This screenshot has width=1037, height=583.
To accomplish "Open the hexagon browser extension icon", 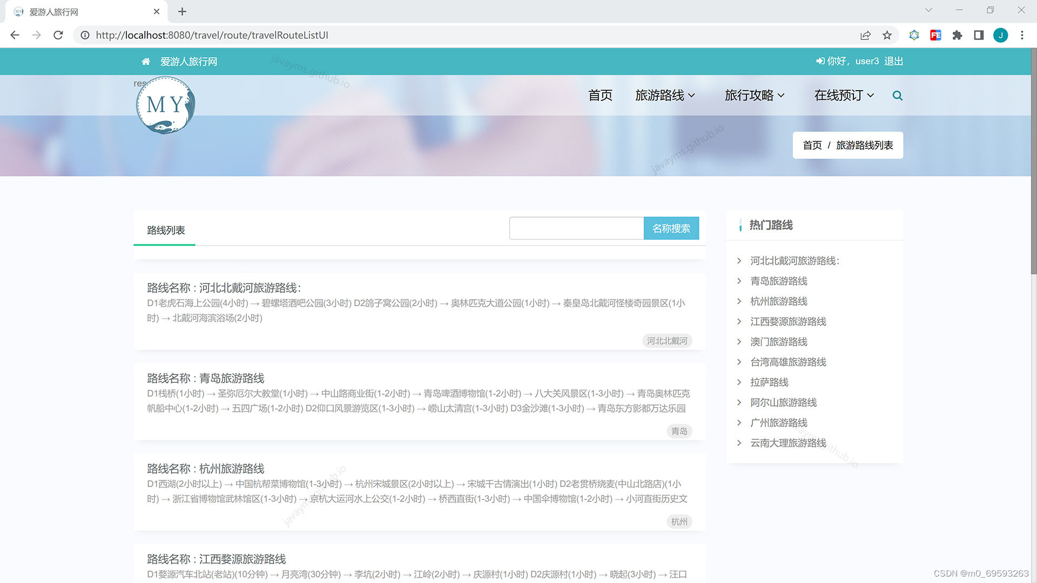I will click(914, 35).
